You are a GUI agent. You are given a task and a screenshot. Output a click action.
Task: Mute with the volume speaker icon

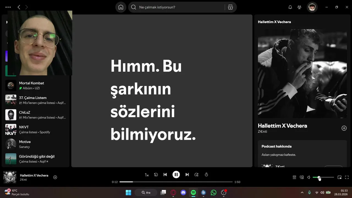309,177
